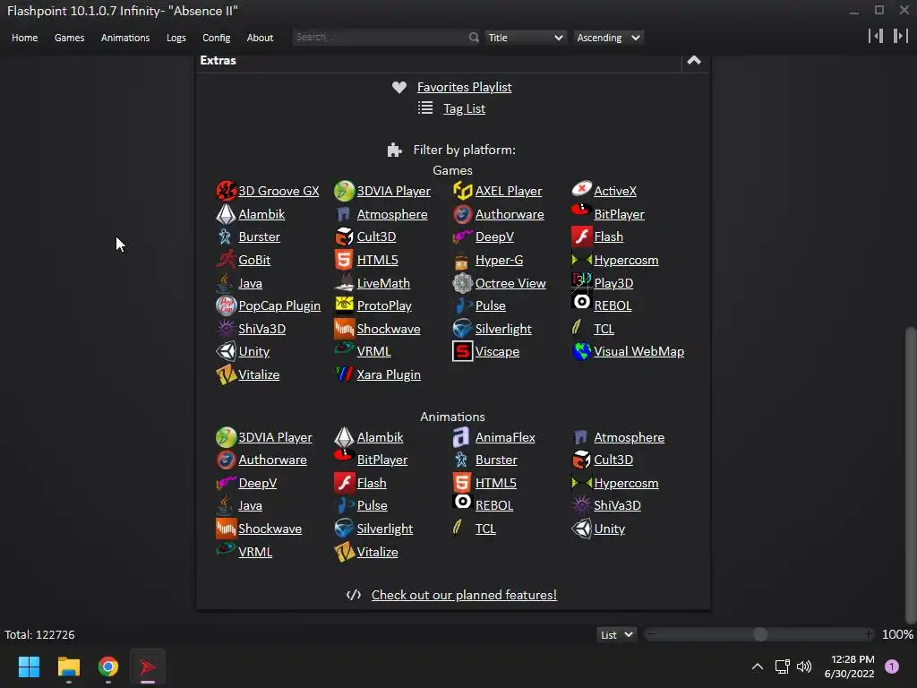
Task: Filter games by VRML platform link
Action: (x=373, y=351)
